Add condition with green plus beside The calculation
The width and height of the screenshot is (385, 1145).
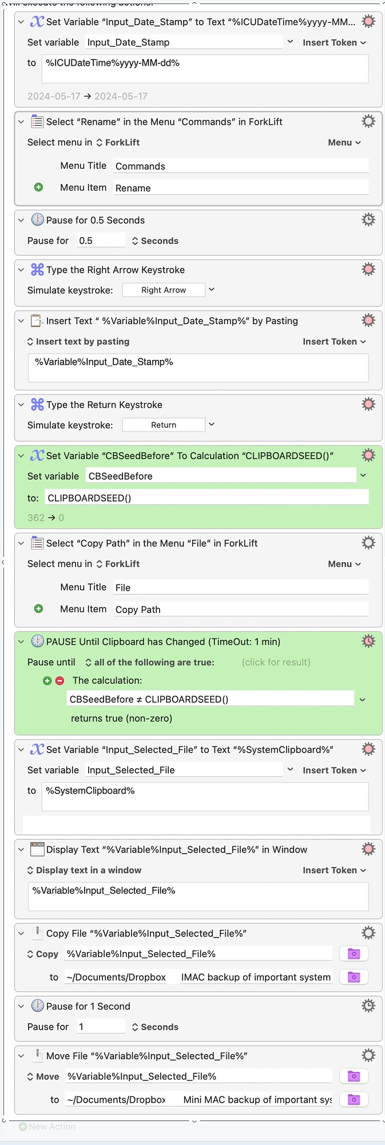[x=47, y=681]
